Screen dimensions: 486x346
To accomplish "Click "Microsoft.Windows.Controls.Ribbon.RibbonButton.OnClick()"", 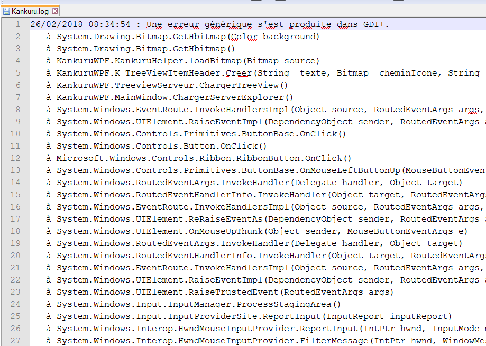I will (204, 158).
